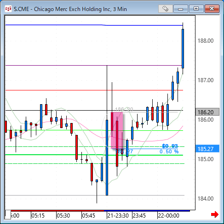Select the blue 185.27 price marker on scale
Screen dimensions: 224x224
(x=207, y=149)
